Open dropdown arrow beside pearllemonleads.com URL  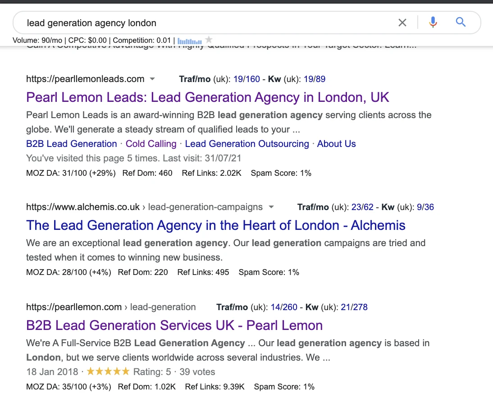pos(152,79)
